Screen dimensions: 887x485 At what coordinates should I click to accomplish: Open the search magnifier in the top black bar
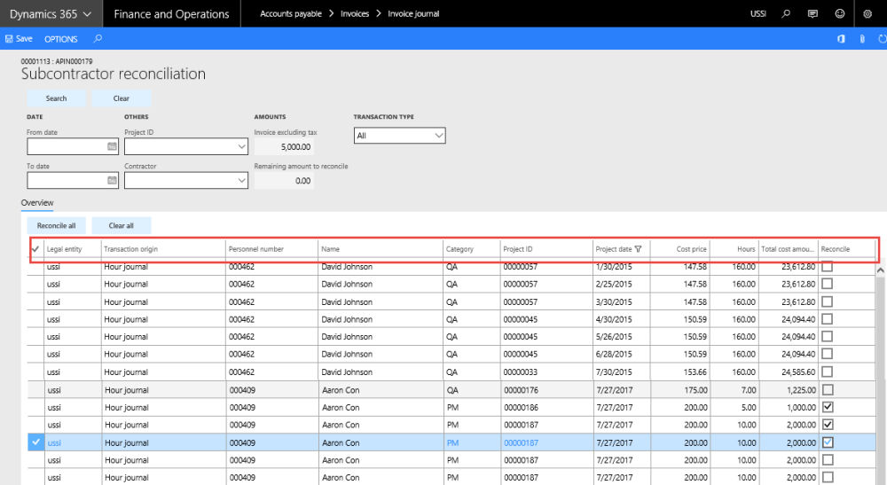tap(786, 14)
